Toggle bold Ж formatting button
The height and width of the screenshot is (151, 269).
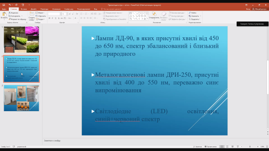(50, 18)
